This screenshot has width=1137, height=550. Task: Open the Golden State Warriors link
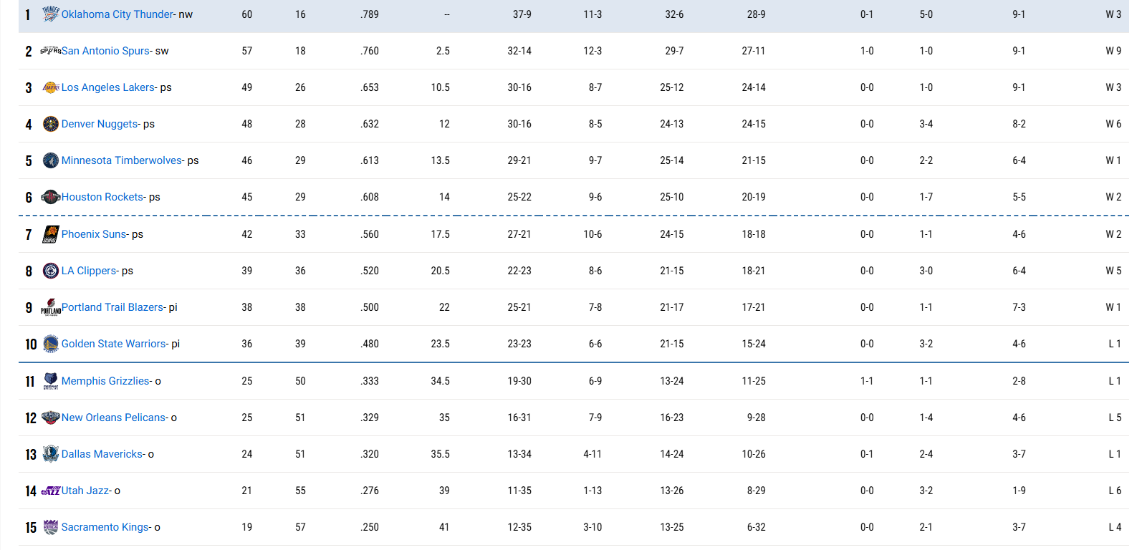point(113,344)
